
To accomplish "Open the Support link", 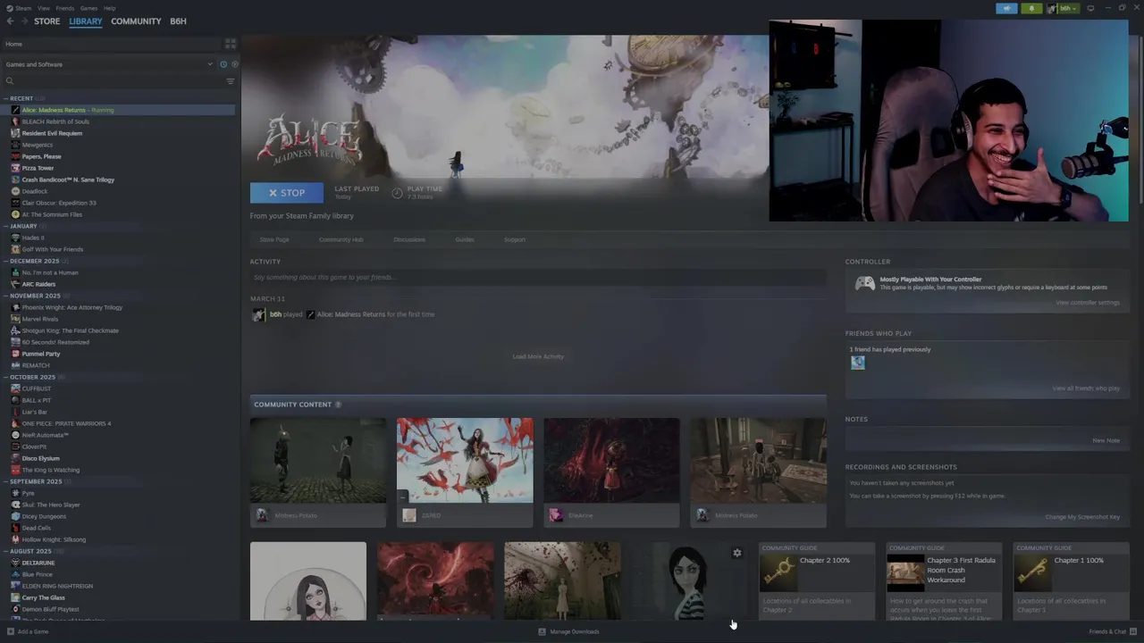I will [515, 239].
